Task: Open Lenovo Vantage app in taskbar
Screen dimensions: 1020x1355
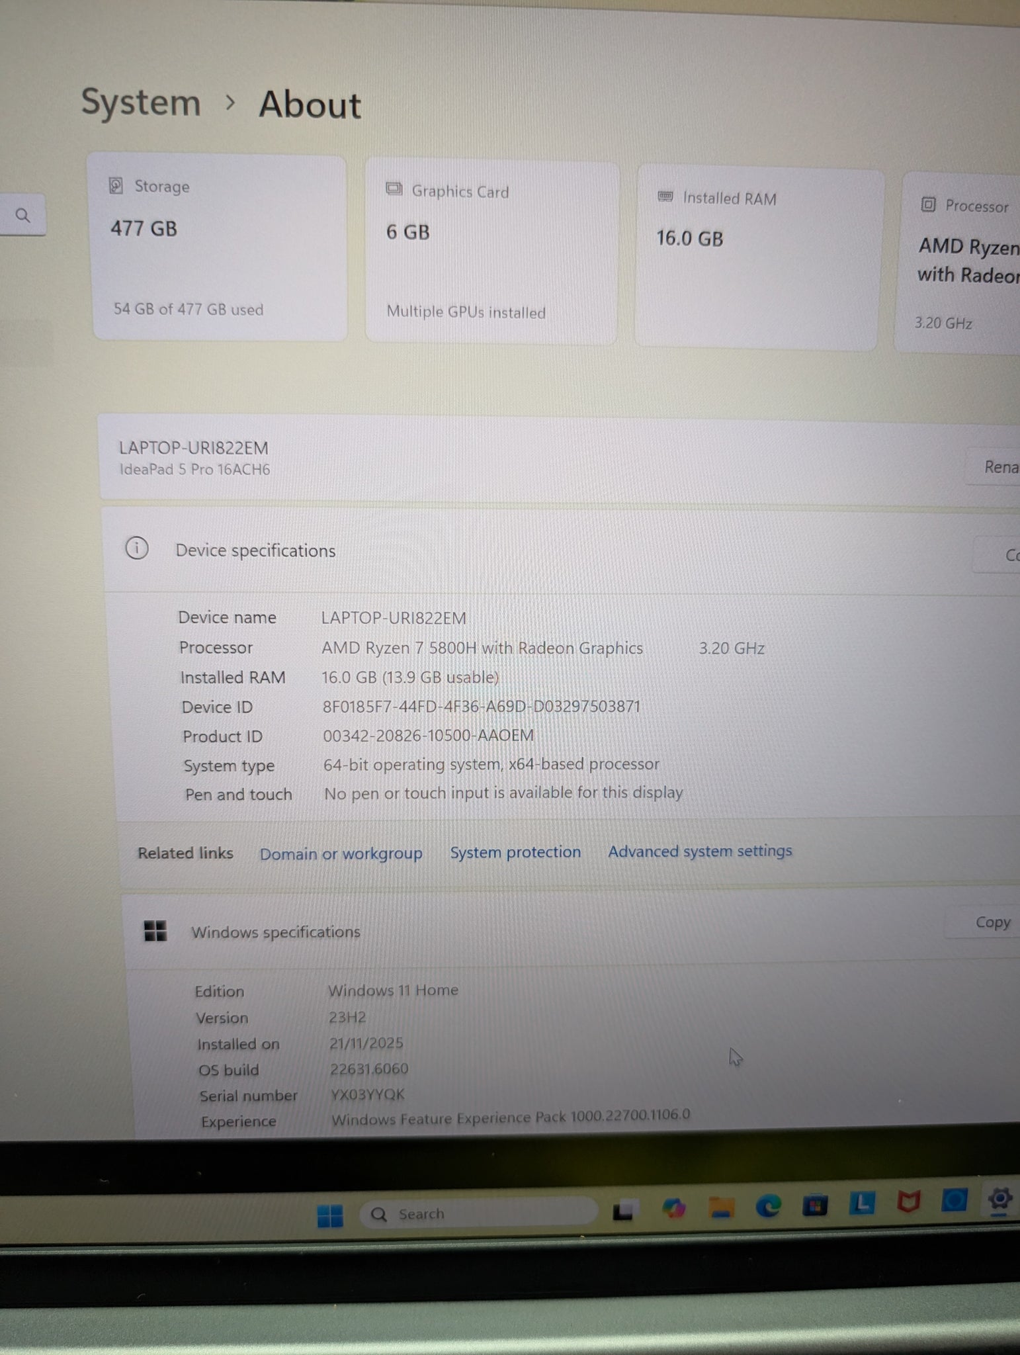Action: point(862,1203)
